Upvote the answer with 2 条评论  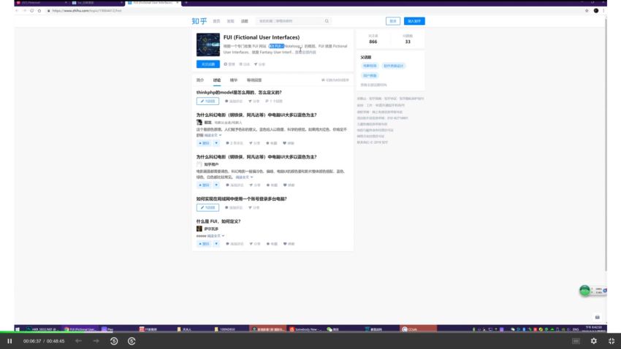[x=205, y=143]
